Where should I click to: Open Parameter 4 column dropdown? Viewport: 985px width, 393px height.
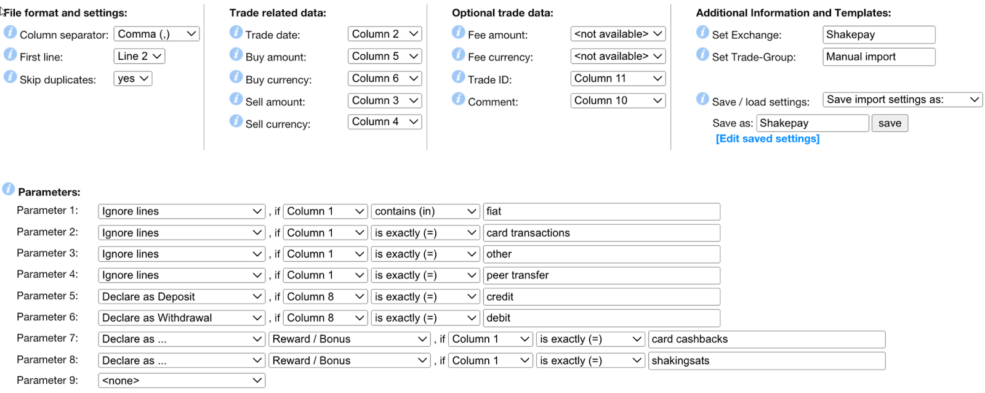click(325, 275)
